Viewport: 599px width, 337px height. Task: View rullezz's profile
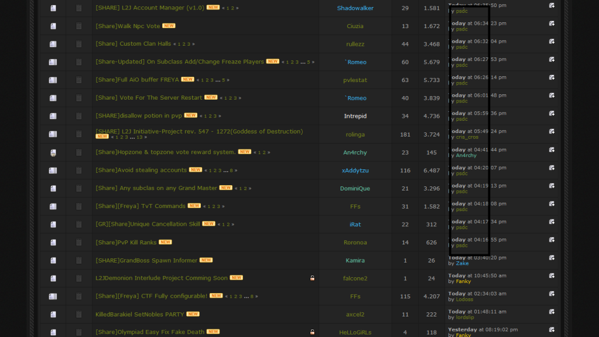pos(355,44)
